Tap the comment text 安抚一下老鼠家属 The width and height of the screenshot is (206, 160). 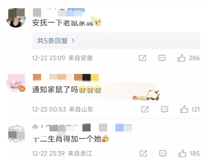[63, 23]
